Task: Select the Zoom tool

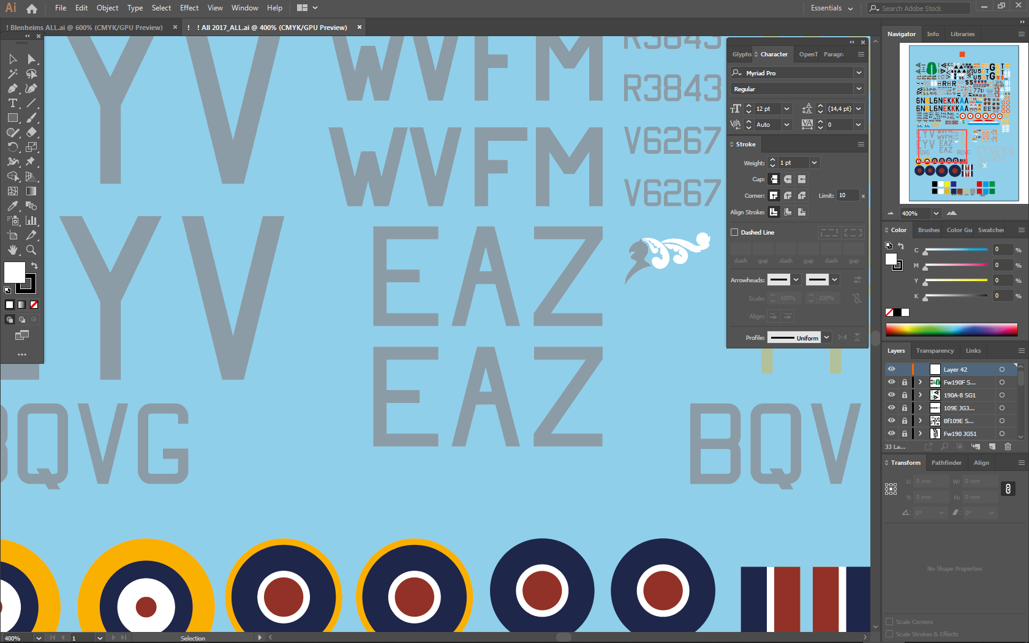Action: (31, 250)
